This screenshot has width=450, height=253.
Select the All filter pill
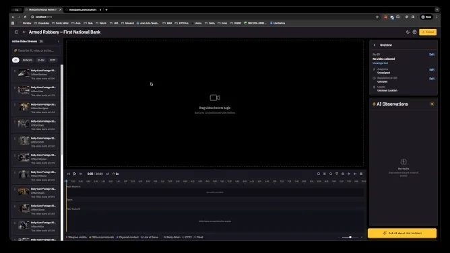pos(15,60)
